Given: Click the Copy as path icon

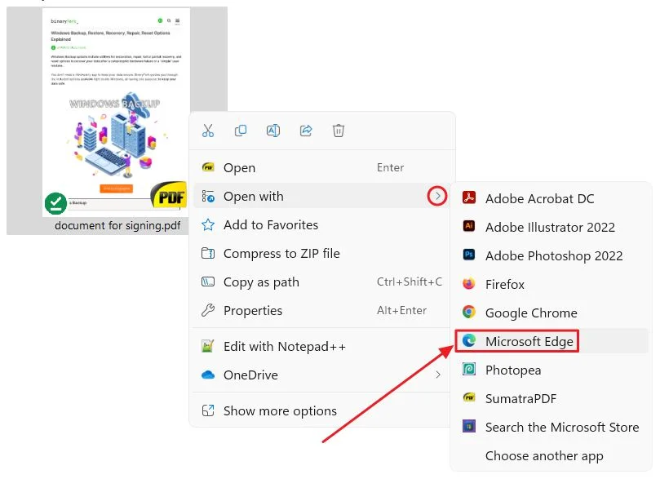Looking at the screenshot, I should pyautogui.click(x=208, y=282).
